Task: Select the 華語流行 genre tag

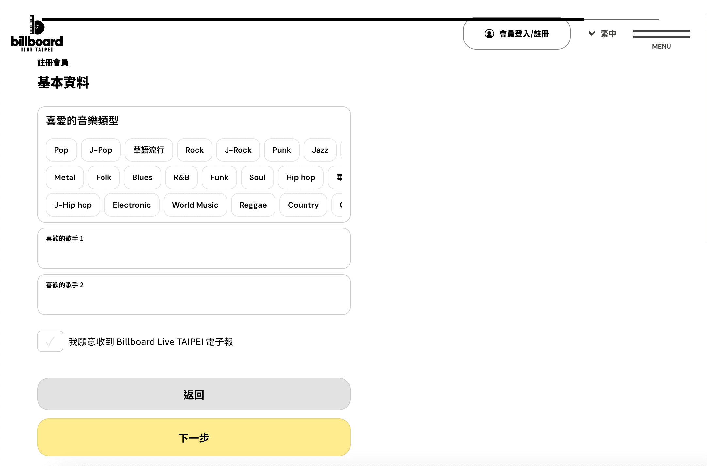Action: point(149,150)
